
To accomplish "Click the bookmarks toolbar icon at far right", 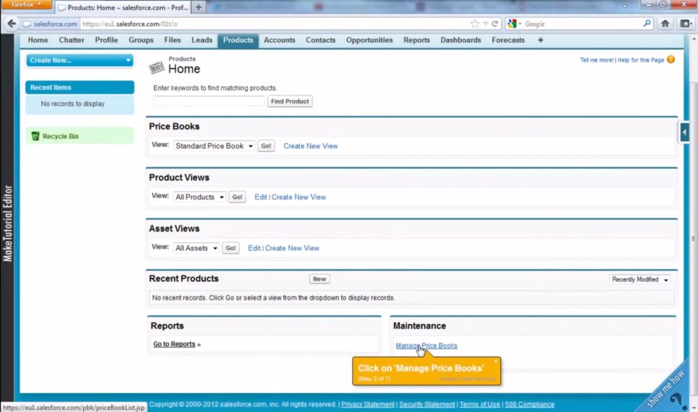I will [x=686, y=24].
